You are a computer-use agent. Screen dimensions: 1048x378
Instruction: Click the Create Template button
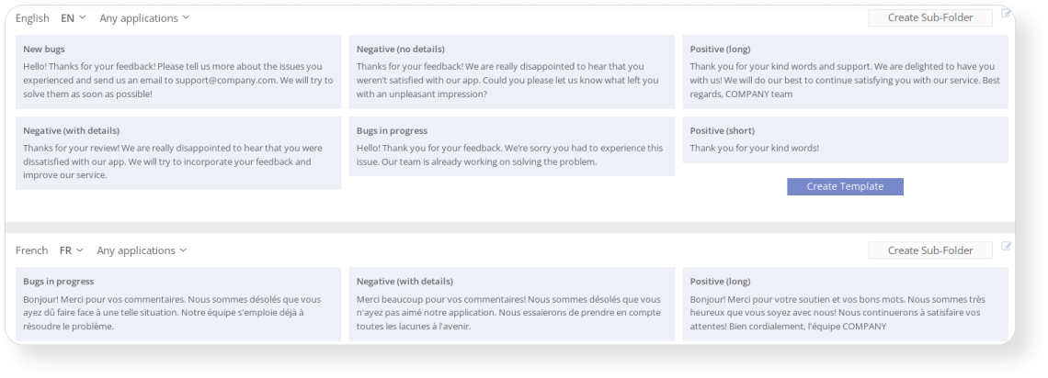pos(845,186)
